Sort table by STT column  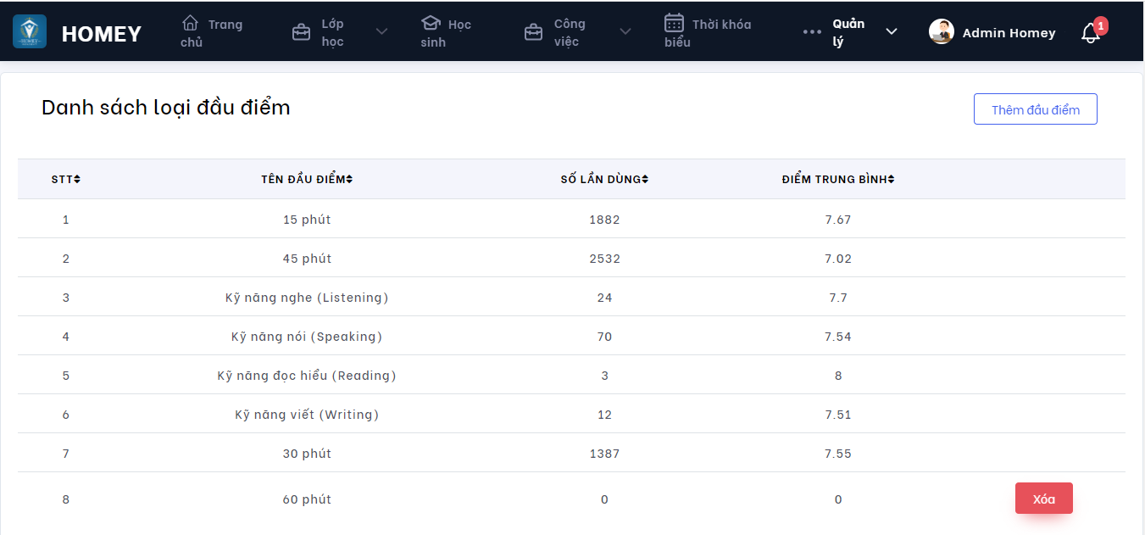(66, 179)
